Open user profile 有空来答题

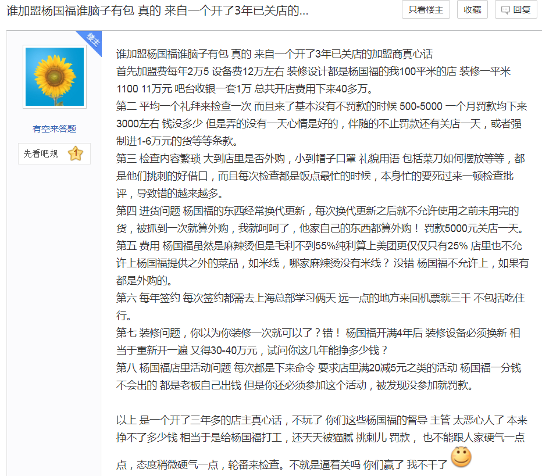pyautogui.click(x=54, y=129)
